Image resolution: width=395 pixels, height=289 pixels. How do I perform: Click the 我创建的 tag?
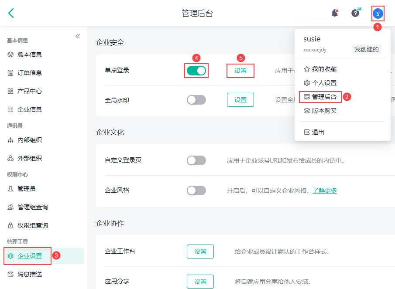(366, 49)
